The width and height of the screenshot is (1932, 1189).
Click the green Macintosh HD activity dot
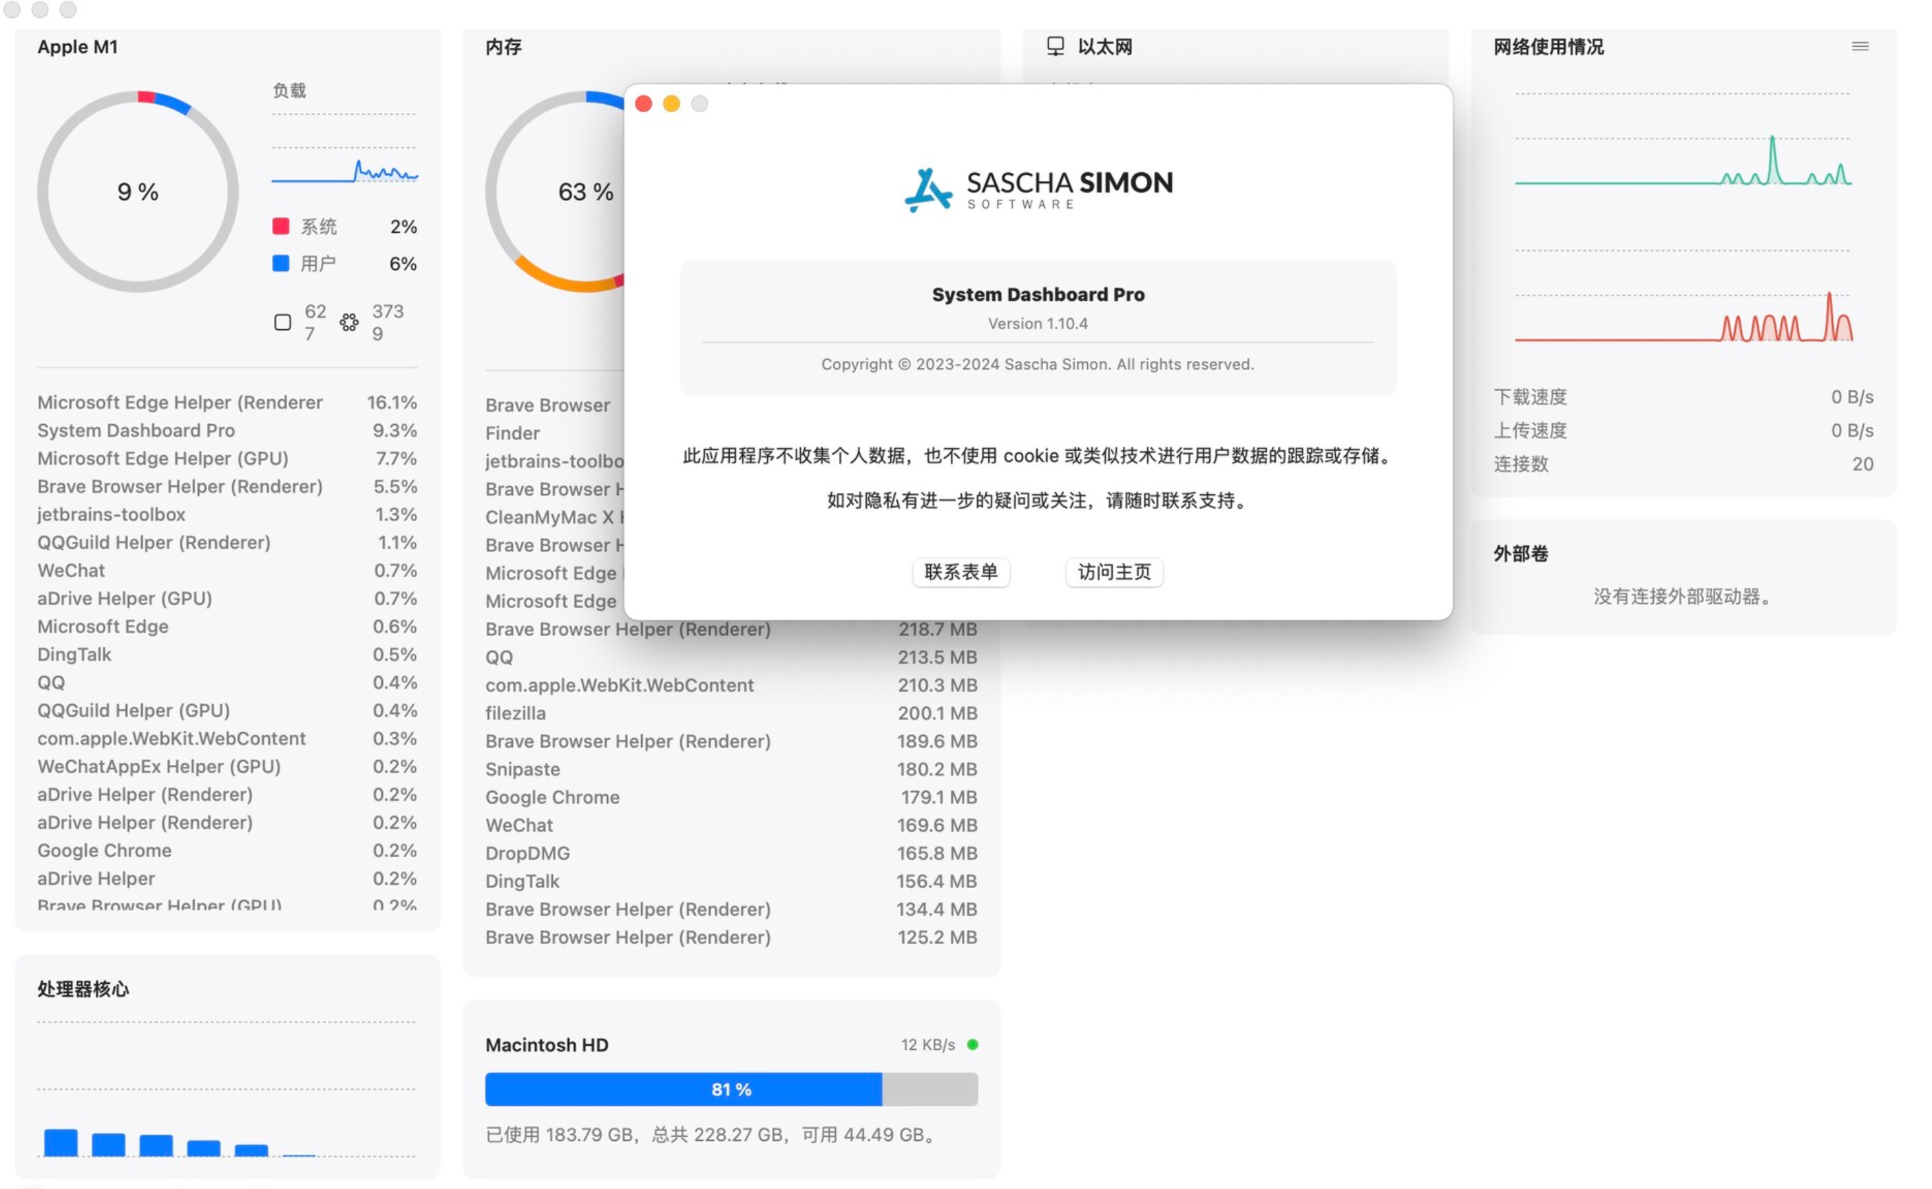[x=973, y=1044]
